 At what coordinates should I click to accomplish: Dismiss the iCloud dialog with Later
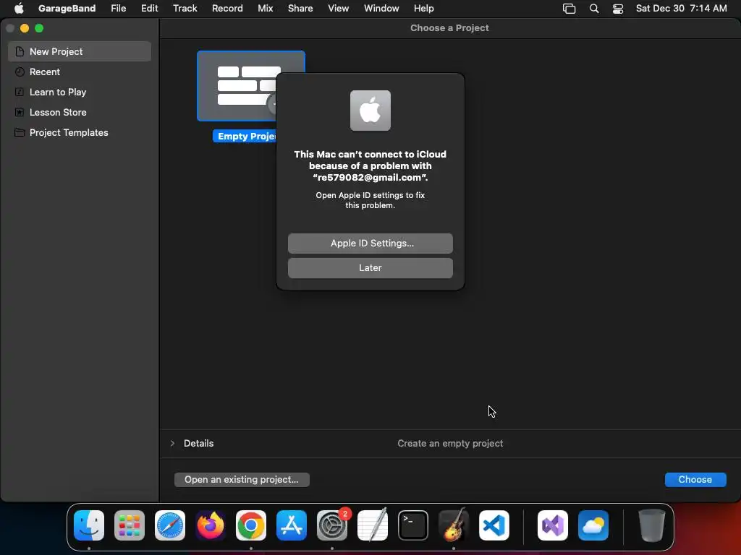click(370, 267)
